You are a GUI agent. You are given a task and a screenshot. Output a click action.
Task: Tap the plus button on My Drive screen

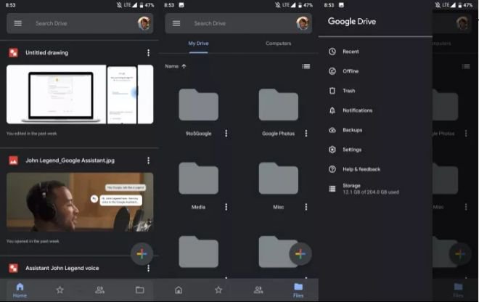pos(300,253)
